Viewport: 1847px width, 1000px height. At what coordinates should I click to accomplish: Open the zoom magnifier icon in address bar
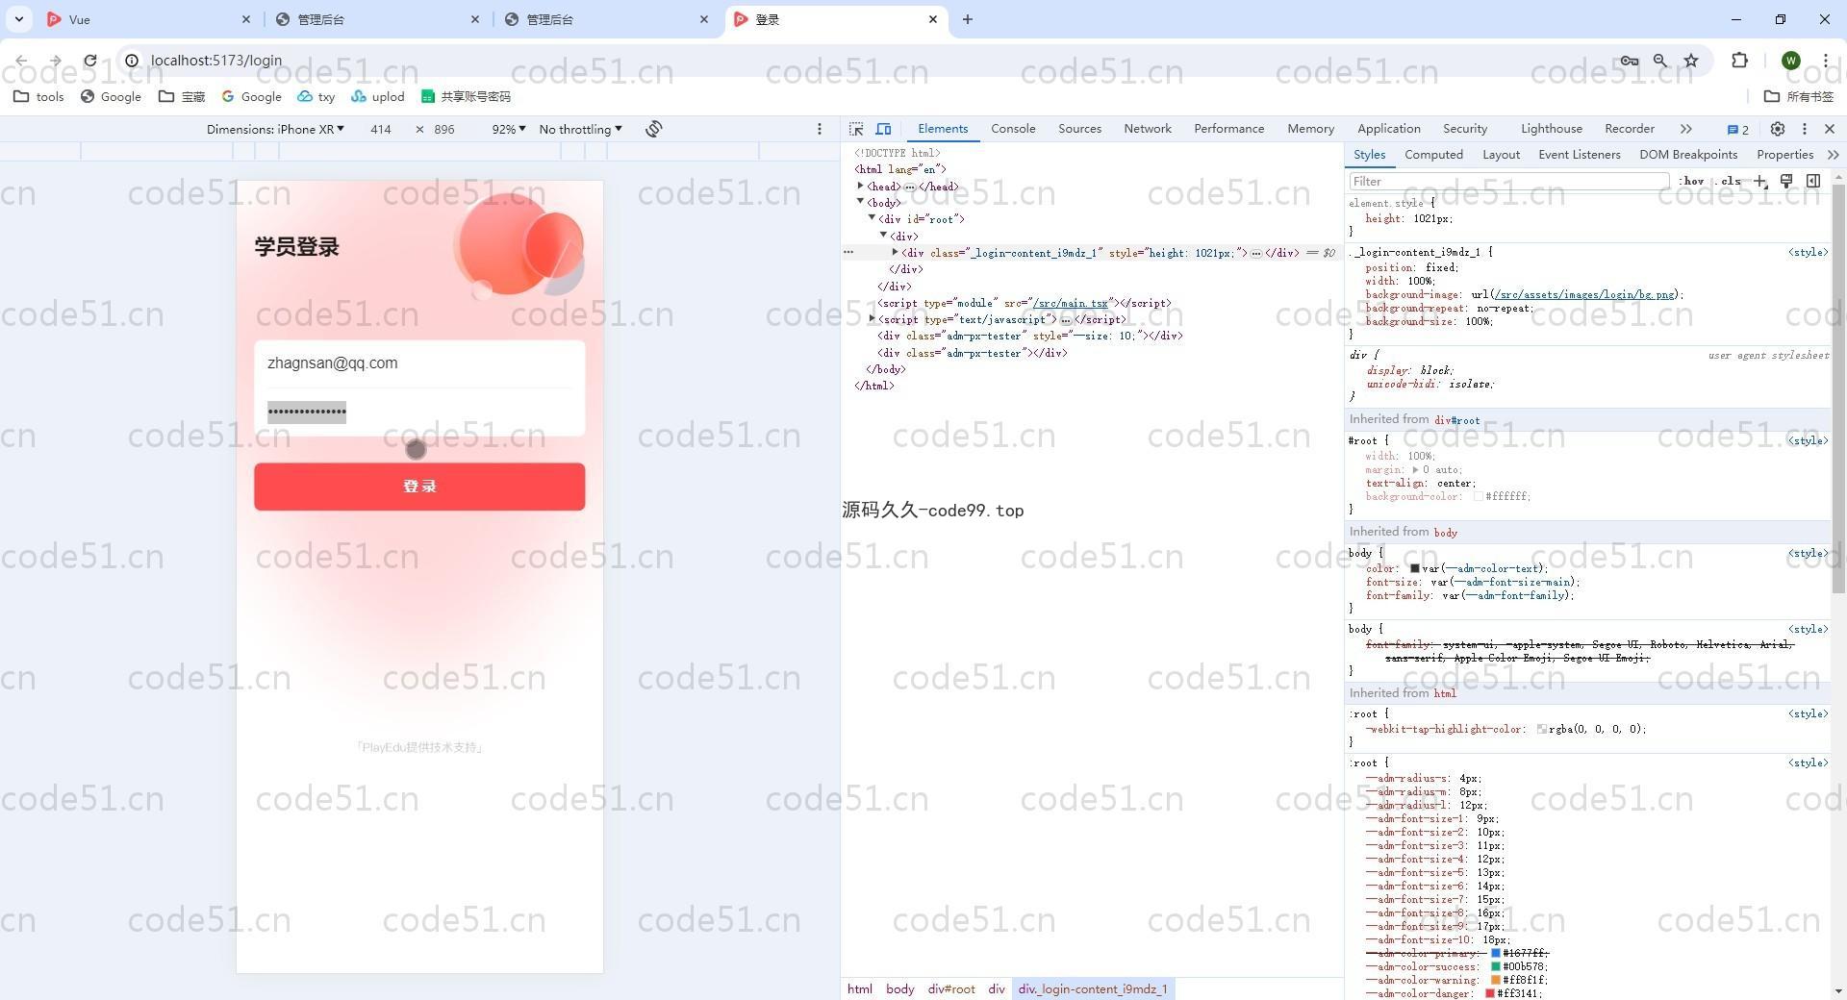click(x=1660, y=61)
